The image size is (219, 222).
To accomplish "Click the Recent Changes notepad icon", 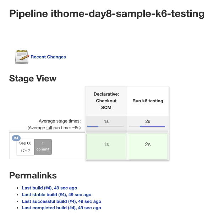I will point(22,57).
